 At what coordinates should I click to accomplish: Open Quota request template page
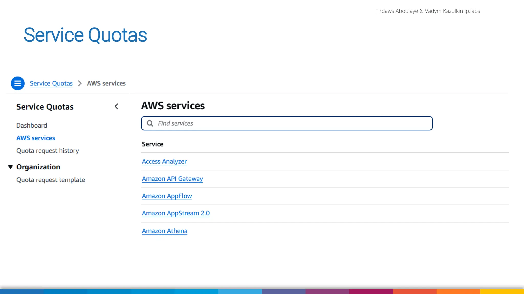coord(50,180)
